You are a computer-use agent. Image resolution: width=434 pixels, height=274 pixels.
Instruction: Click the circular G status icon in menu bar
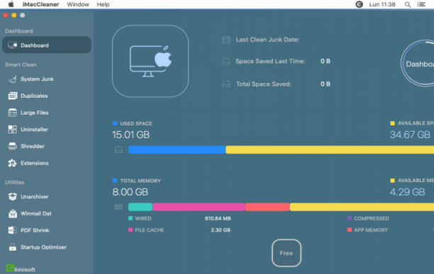(x=360, y=4)
